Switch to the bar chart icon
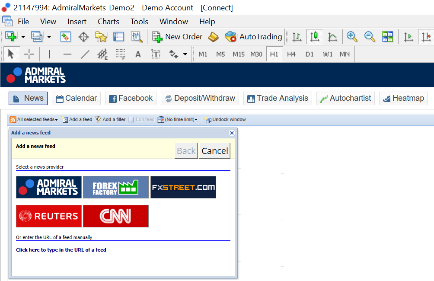The height and width of the screenshot is (281, 434). tap(297, 37)
